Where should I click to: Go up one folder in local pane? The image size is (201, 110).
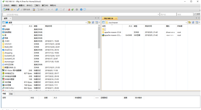pos(89,22)
